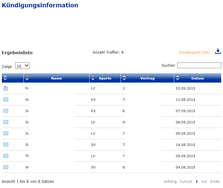
Task: Click the blue download icon
Action: tap(218, 51)
